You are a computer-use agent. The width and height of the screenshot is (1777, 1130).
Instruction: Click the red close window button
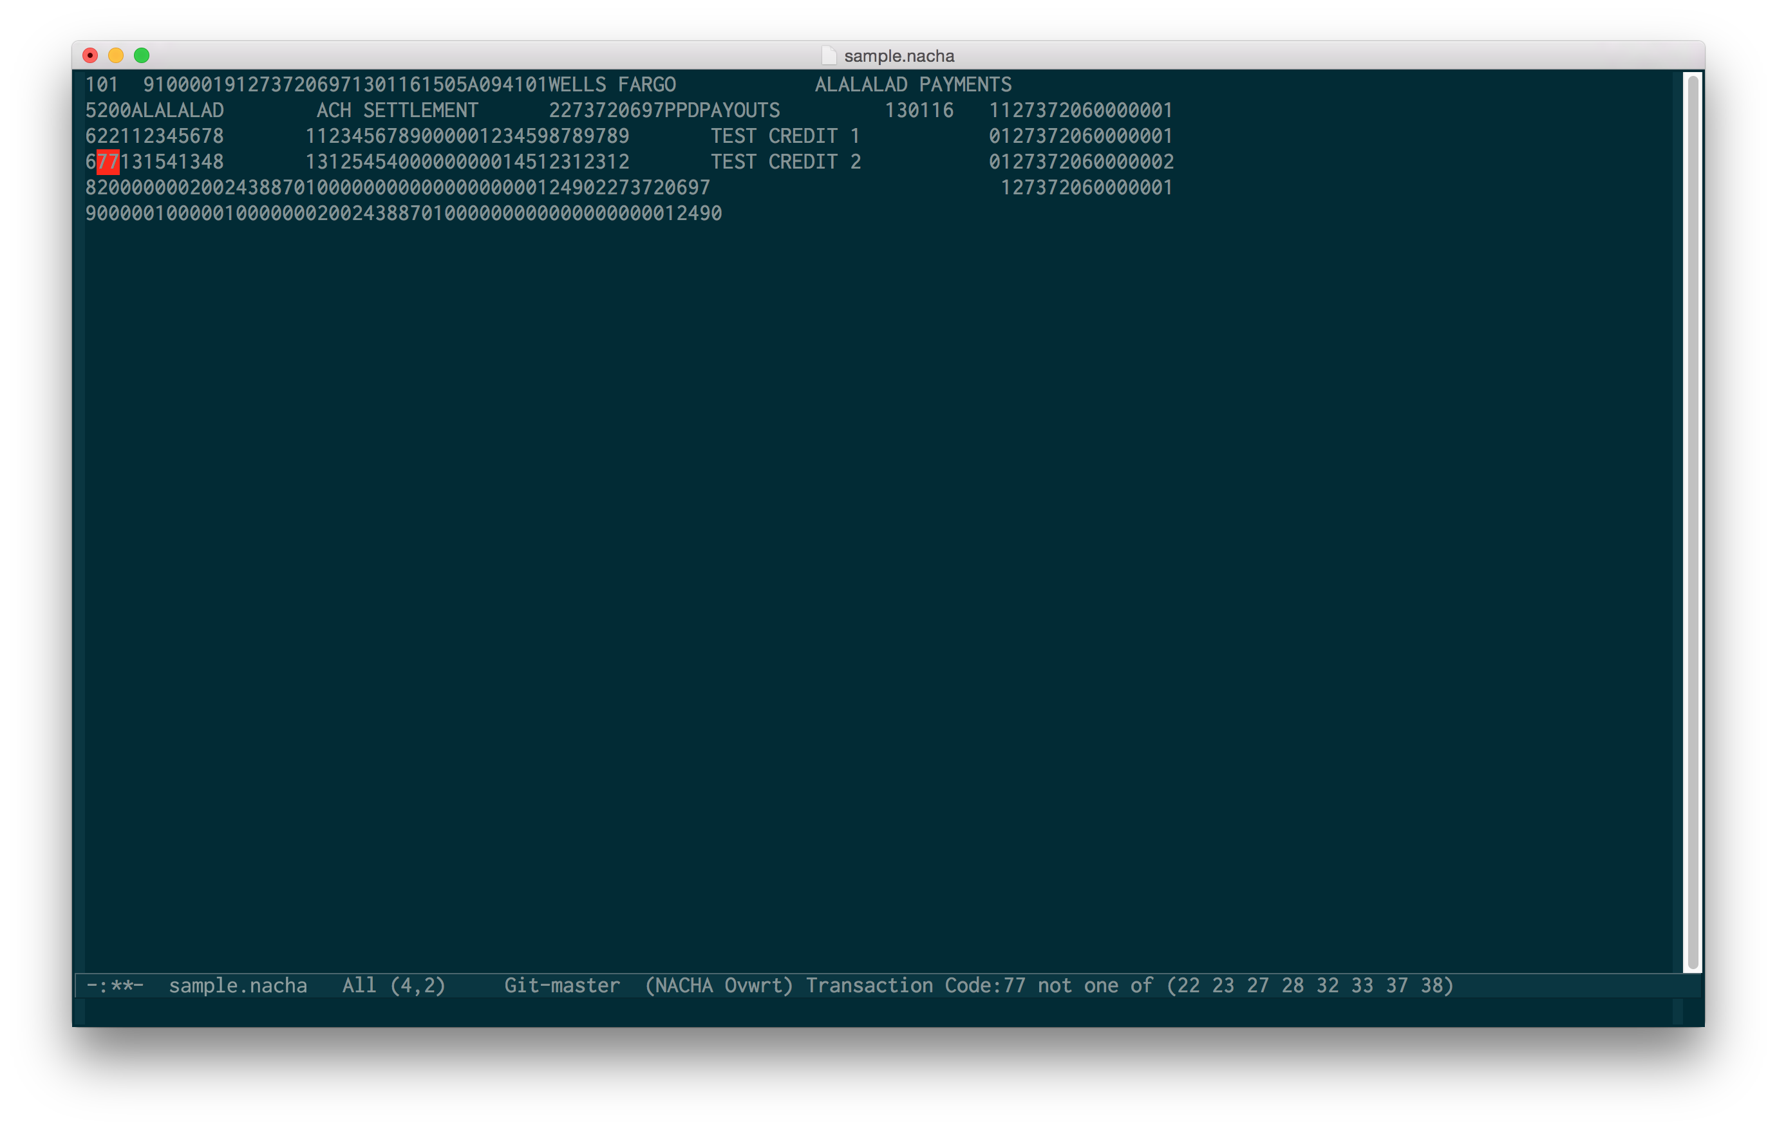click(x=90, y=55)
